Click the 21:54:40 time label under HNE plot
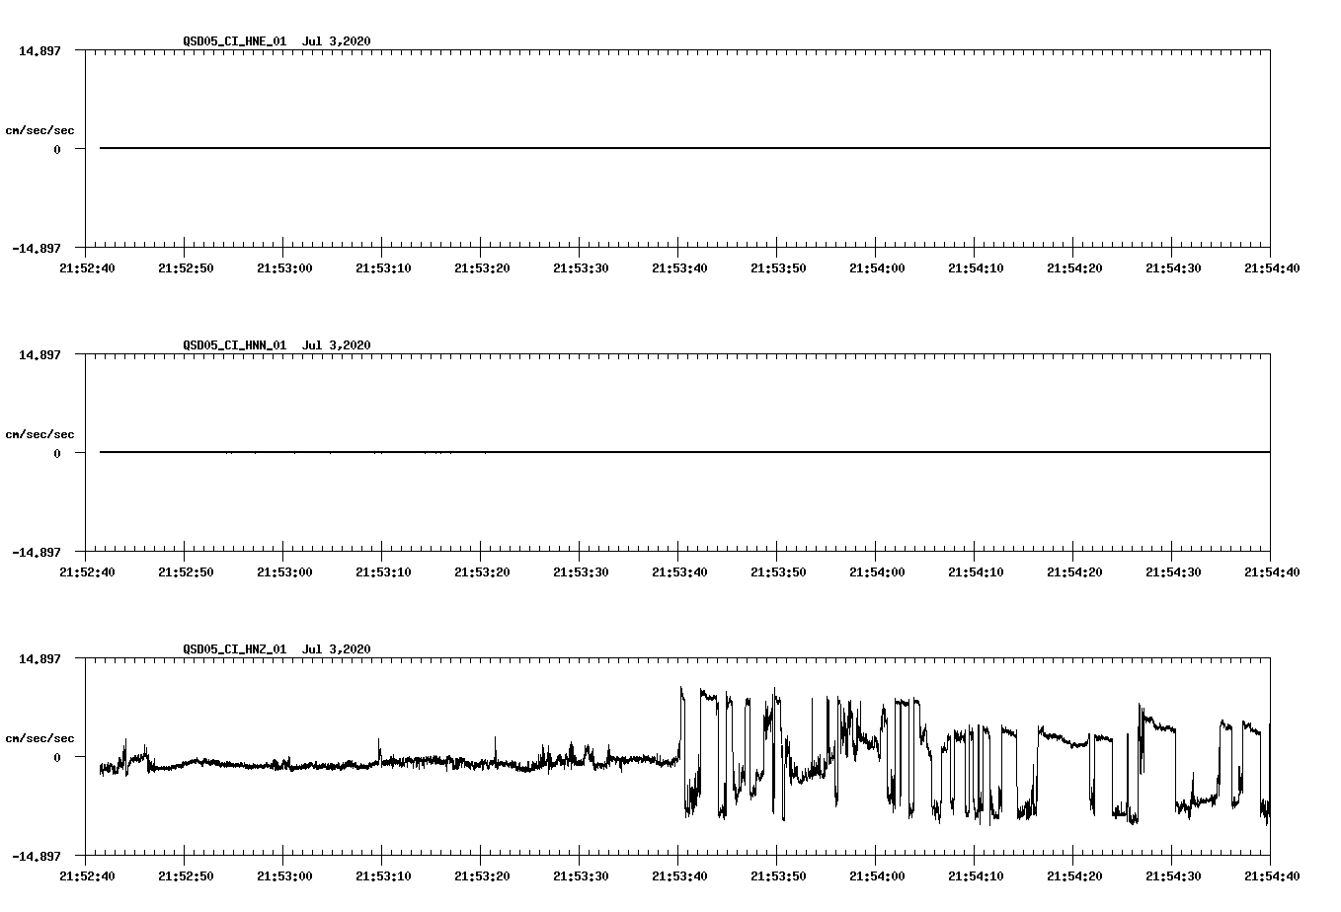 [1272, 267]
